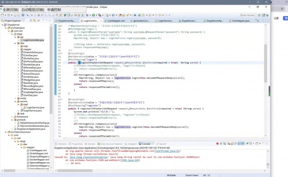Click the editor vertical scrollbar thumb

click(x=266, y=63)
